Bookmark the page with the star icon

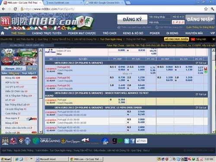click(x=206, y=9)
